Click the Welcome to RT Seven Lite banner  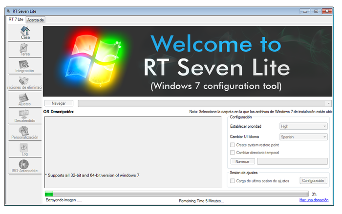(x=188, y=61)
